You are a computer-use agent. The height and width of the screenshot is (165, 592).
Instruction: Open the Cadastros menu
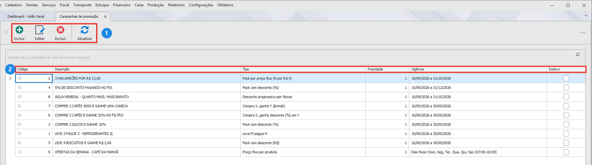click(13, 5)
